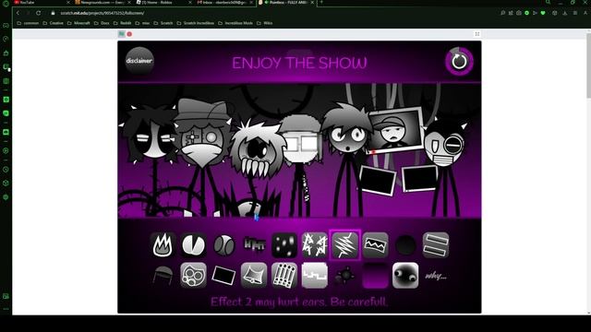Open the 'Docs' bookmarks folder

(102, 23)
